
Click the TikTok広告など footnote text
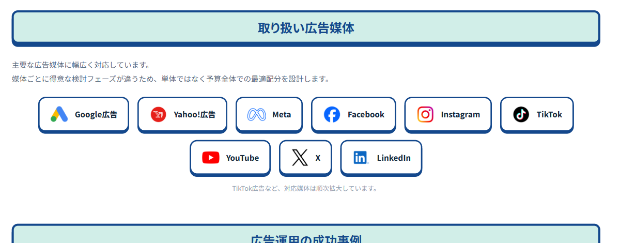coord(305,188)
